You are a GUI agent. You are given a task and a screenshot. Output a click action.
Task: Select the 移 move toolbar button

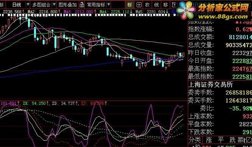point(165,5)
